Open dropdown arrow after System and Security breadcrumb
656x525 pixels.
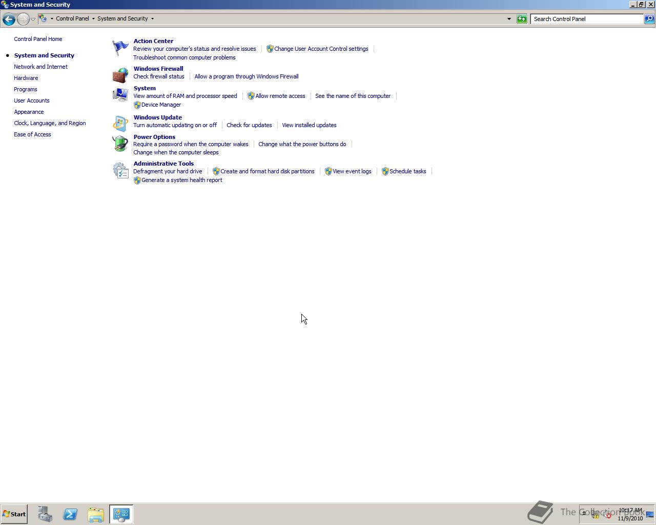tap(152, 18)
